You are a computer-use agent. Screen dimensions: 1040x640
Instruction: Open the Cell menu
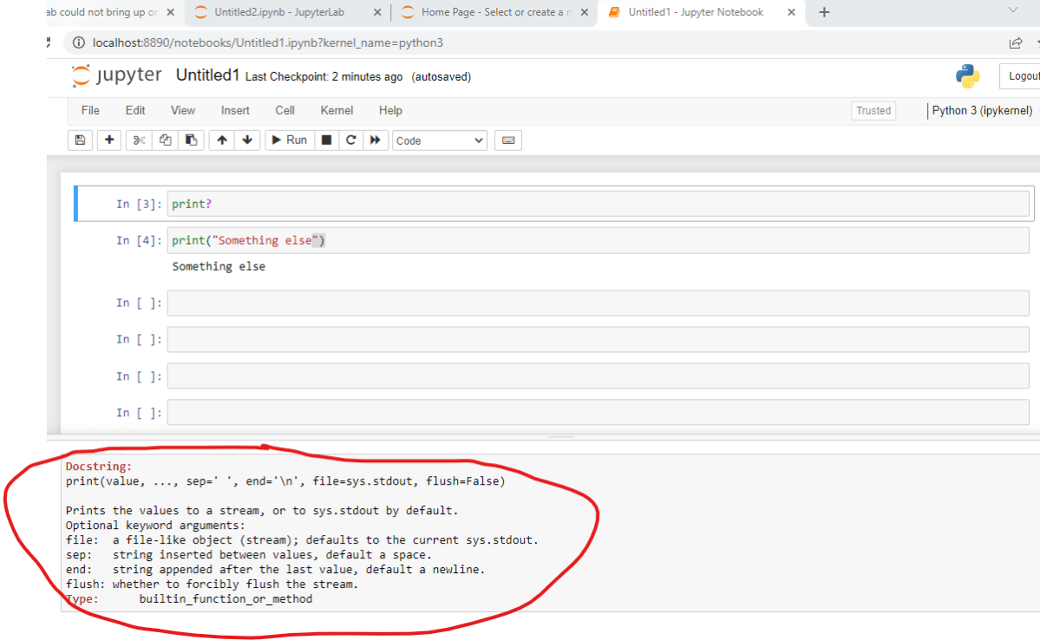(285, 111)
